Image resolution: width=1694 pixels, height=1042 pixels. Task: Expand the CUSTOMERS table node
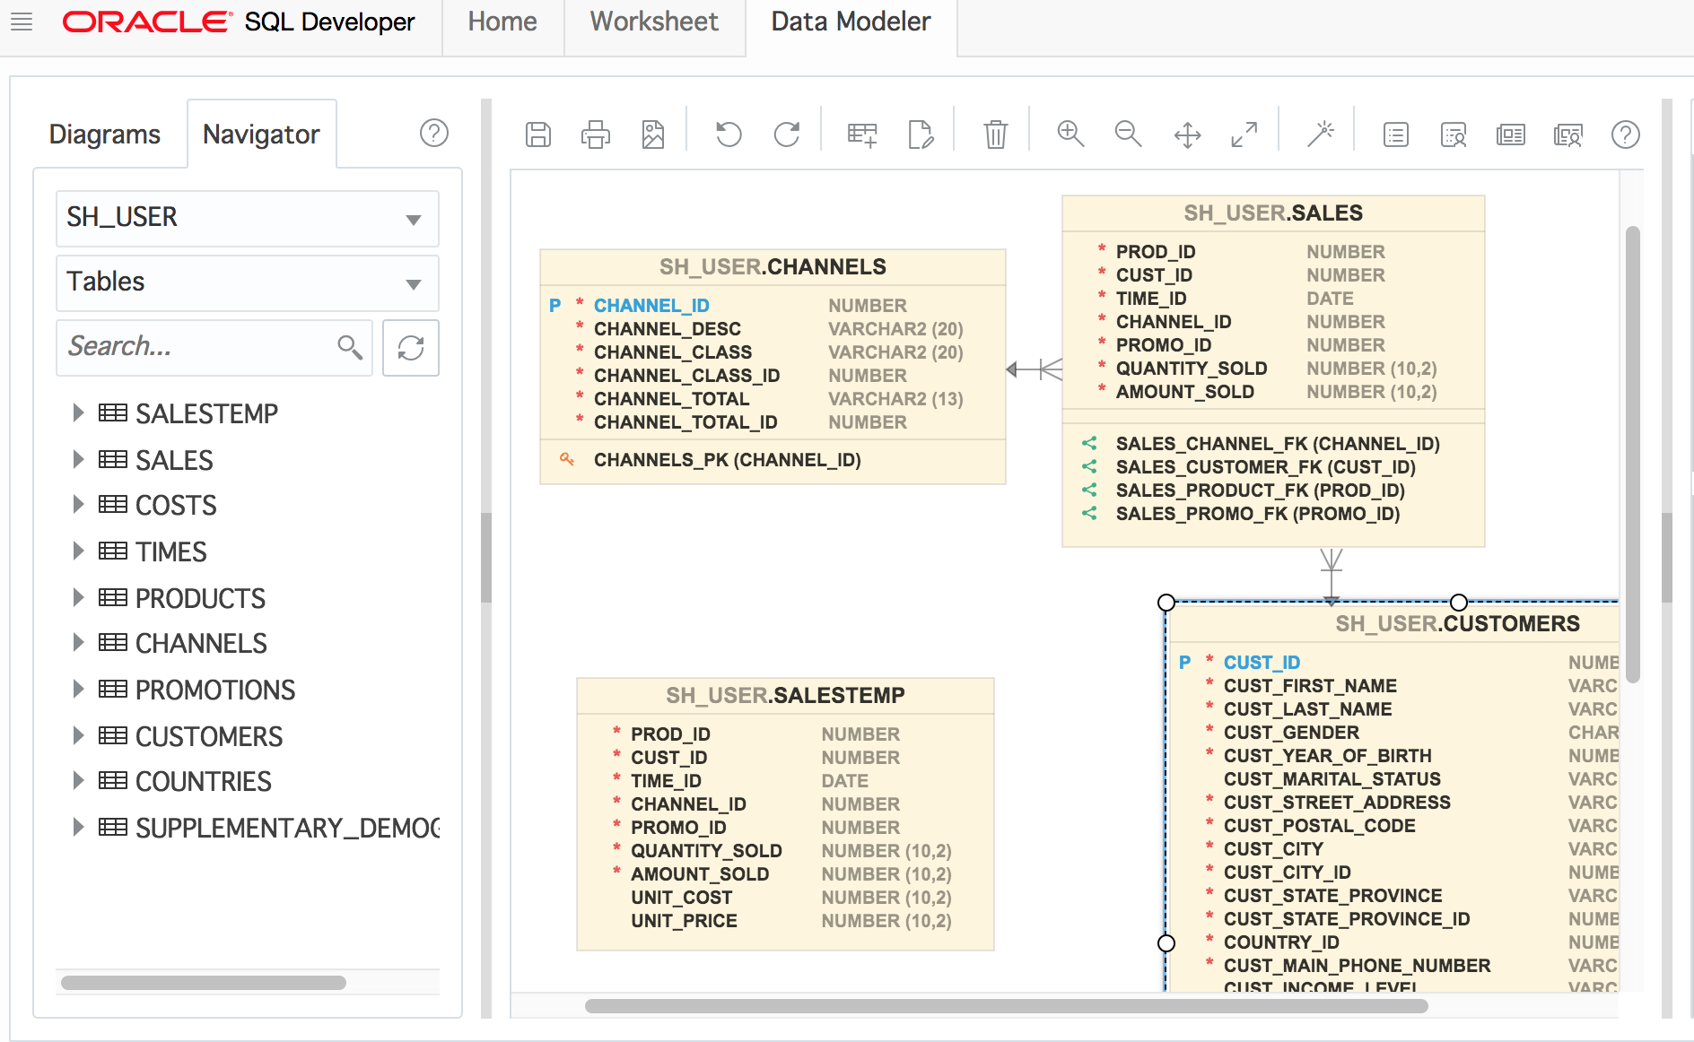pos(78,736)
